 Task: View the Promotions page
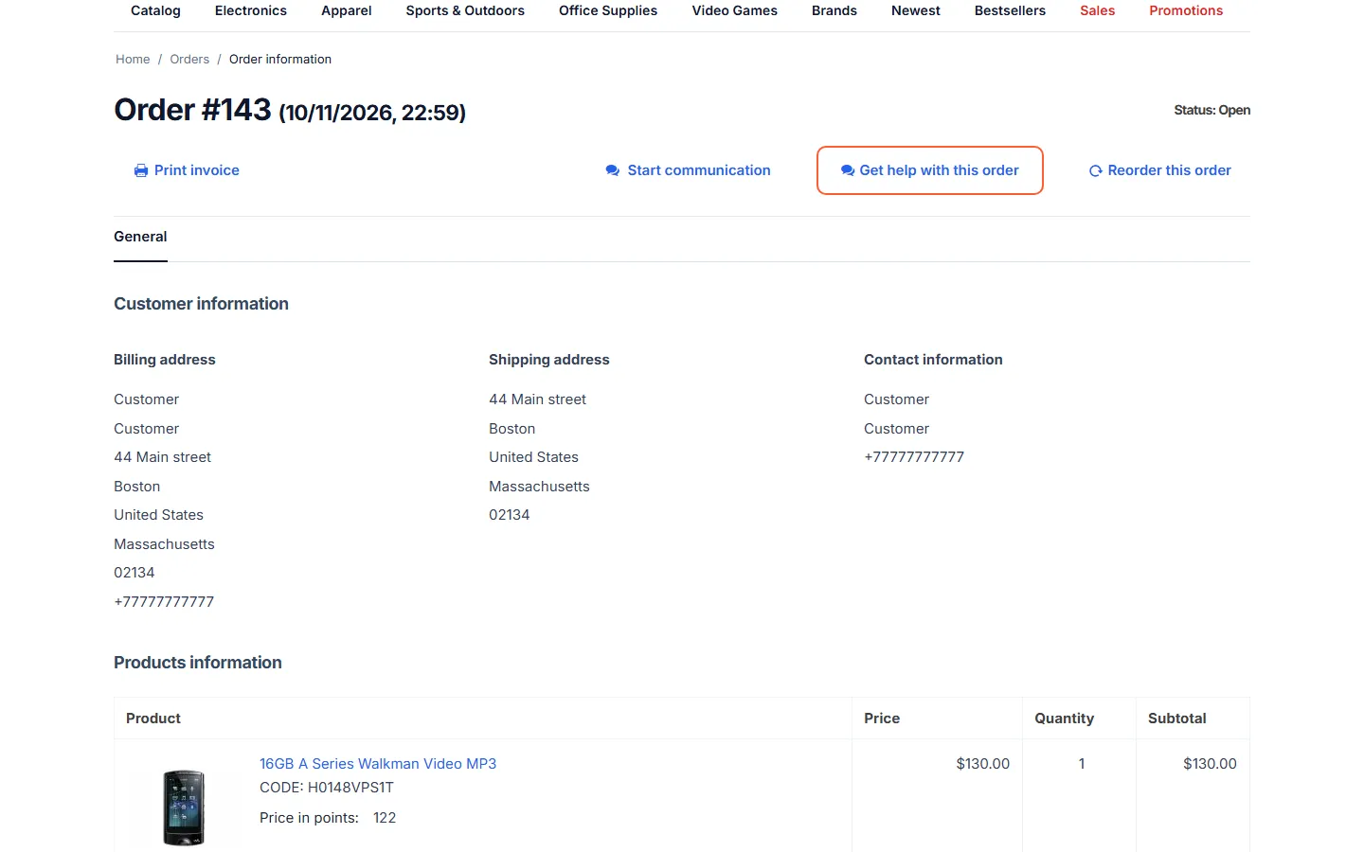pyautogui.click(x=1186, y=10)
